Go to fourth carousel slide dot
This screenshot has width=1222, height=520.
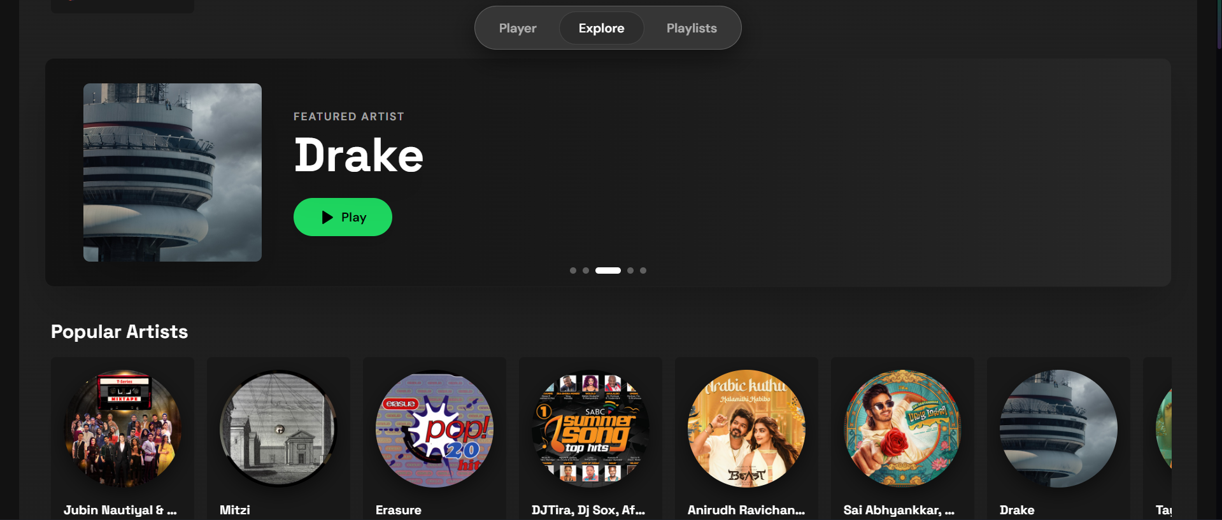tap(630, 271)
